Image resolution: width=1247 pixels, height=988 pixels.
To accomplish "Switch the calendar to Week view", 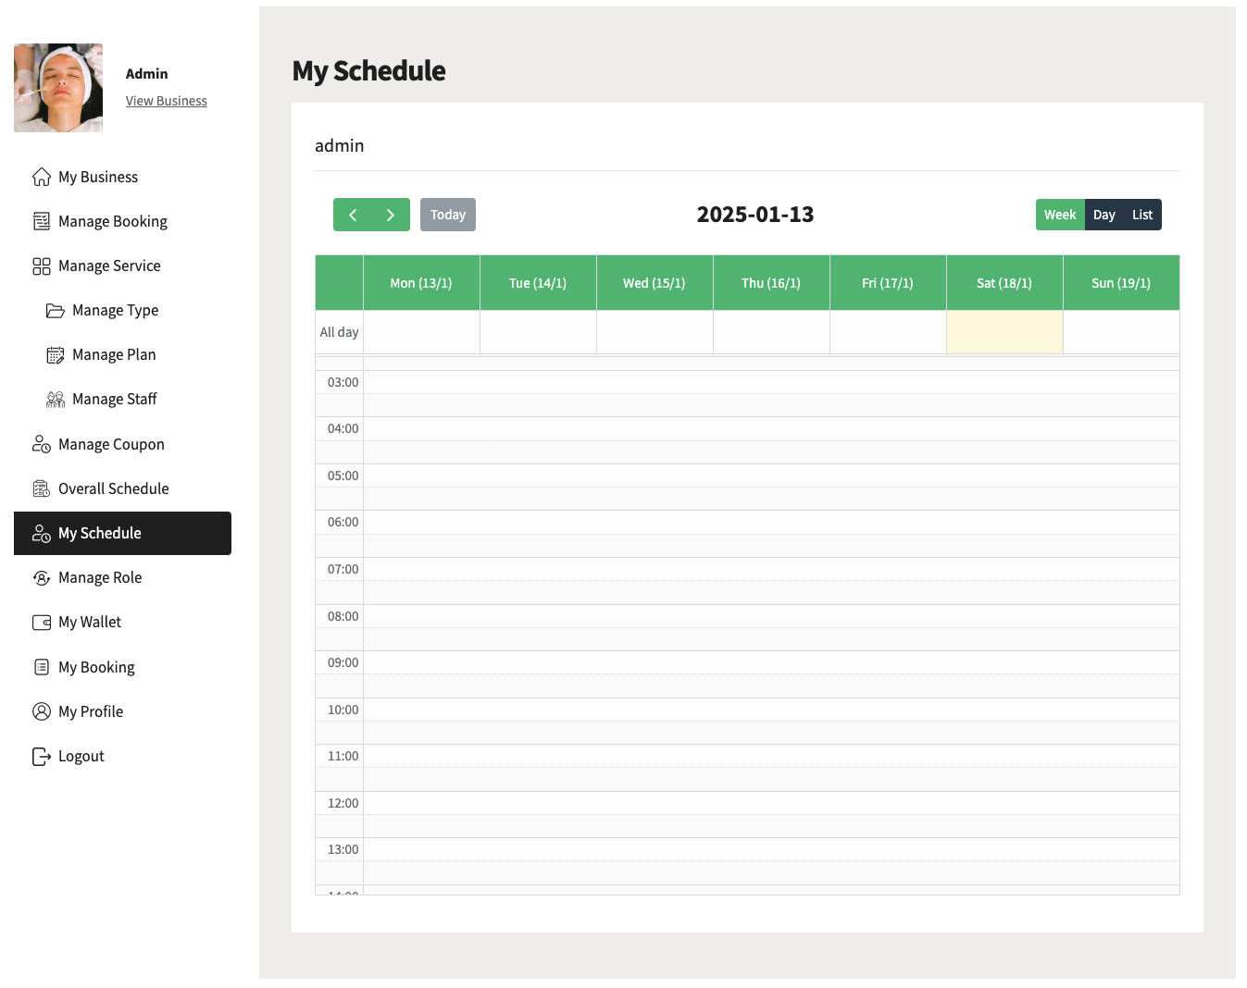I will [x=1060, y=214].
